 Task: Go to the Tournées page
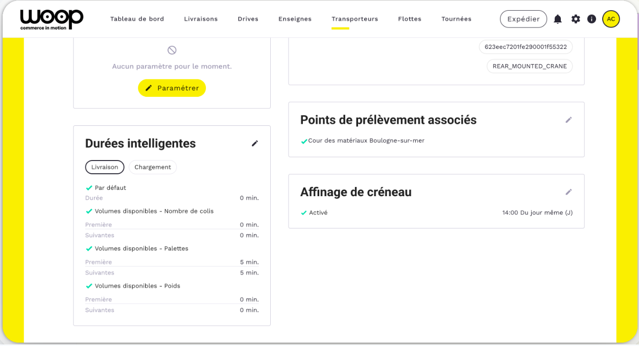pyautogui.click(x=456, y=19)
